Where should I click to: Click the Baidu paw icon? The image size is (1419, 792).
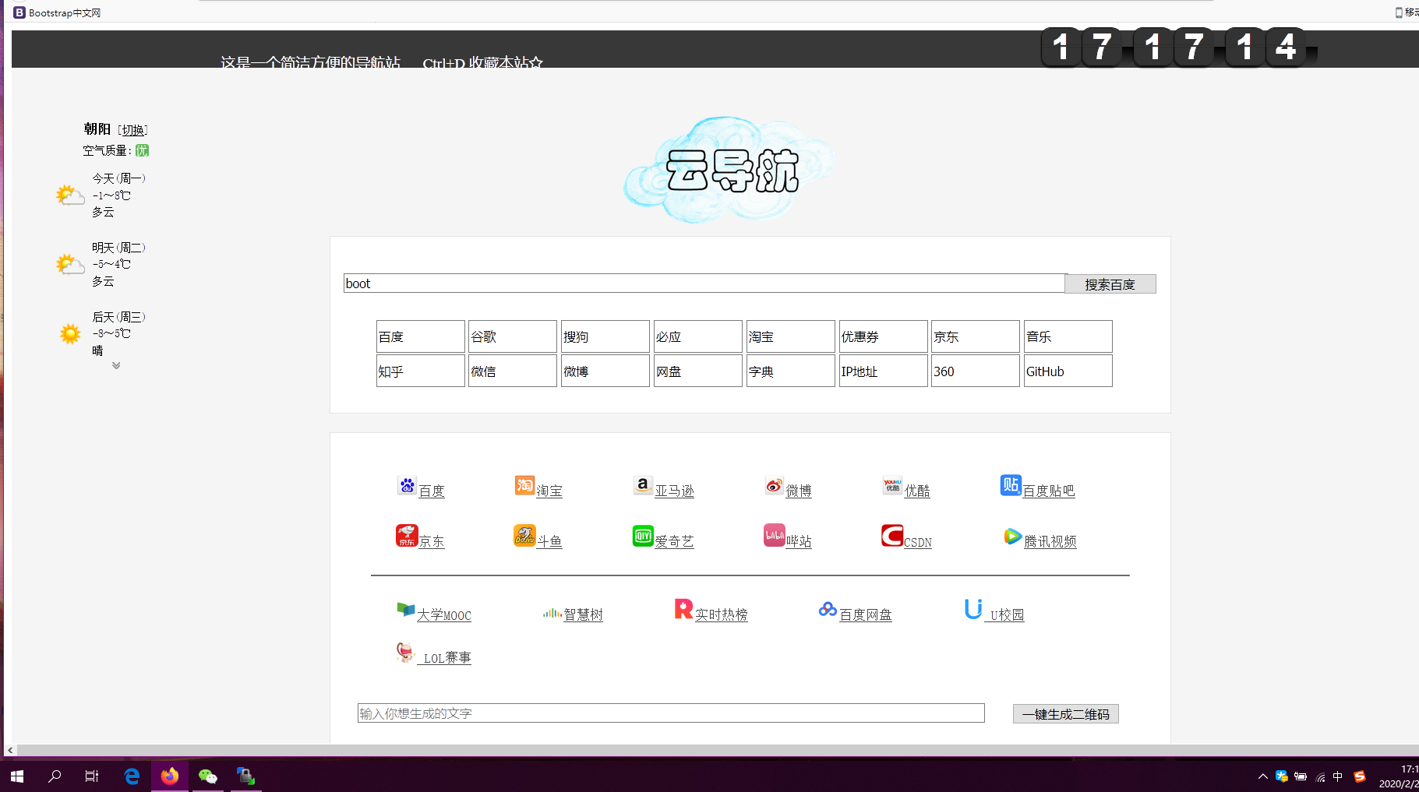407,485
